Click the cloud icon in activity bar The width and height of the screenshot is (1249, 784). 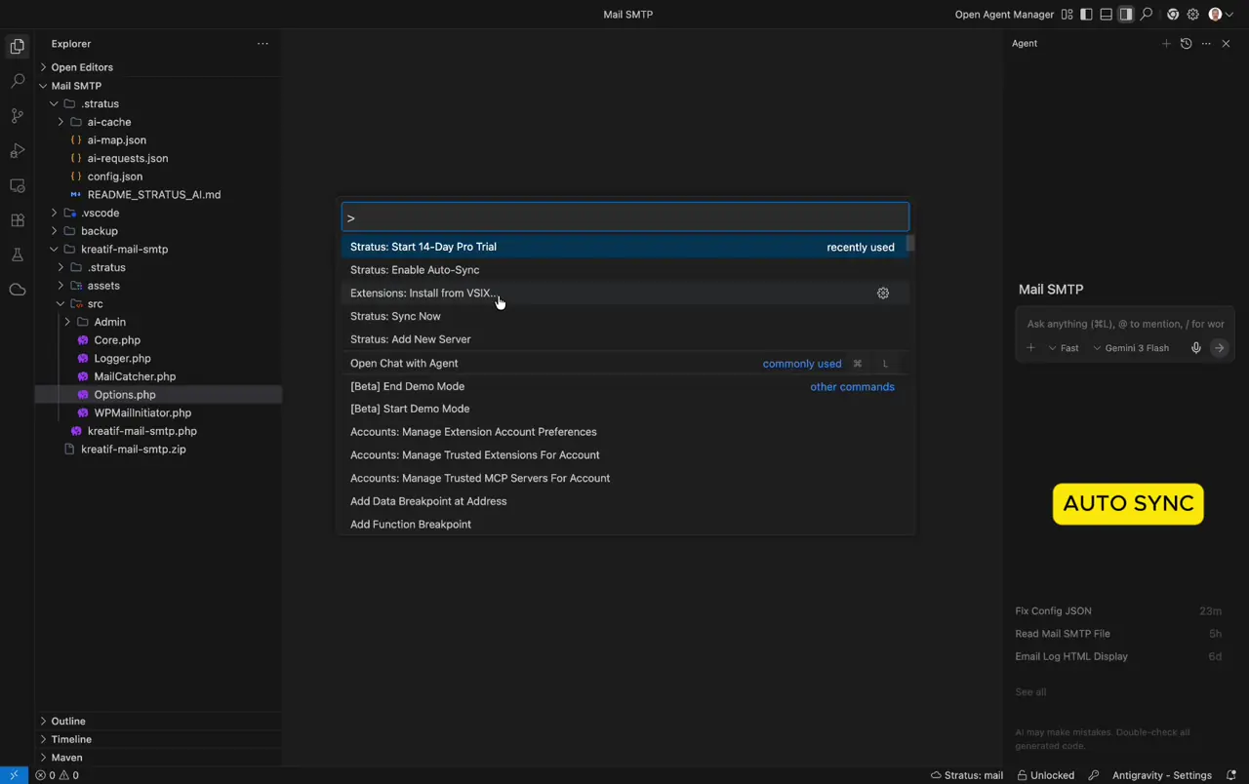coord(17,290)
